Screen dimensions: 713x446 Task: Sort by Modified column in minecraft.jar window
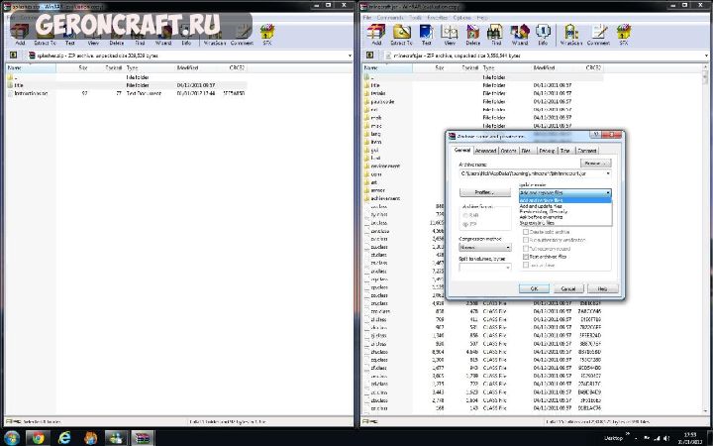pos(544,67)
